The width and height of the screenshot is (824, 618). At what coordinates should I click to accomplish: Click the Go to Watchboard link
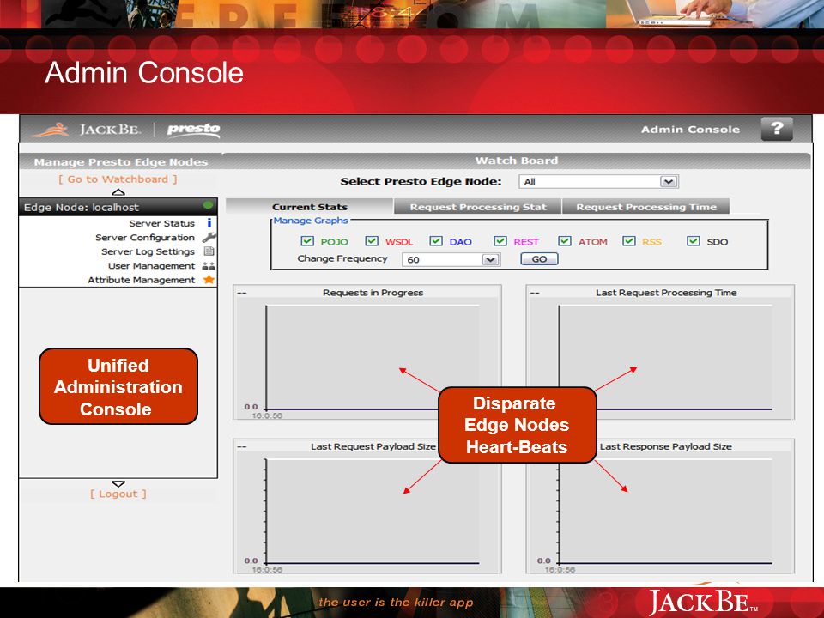coord(118,179)
